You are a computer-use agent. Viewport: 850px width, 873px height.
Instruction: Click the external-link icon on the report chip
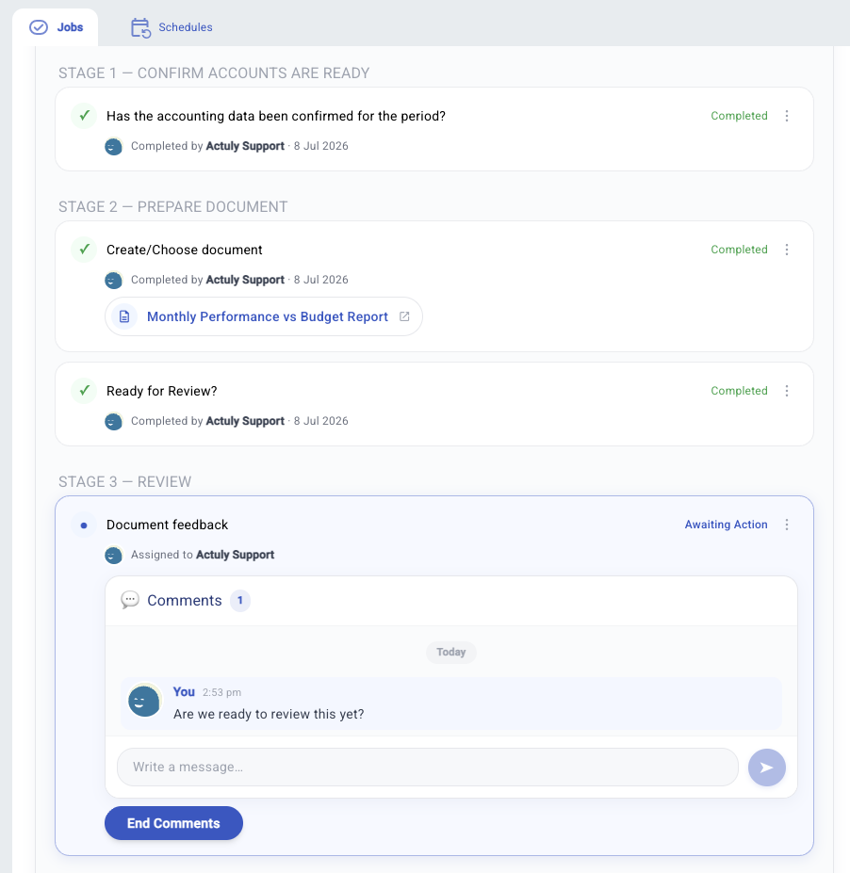pos(404,316)
